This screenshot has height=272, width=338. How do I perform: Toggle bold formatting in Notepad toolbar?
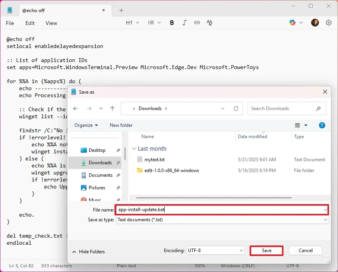tap(172, 23)
